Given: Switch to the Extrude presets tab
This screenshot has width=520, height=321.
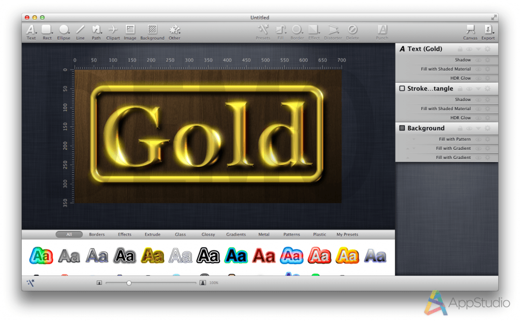Looking at the screenshot, I should click(x=152, y=235).
